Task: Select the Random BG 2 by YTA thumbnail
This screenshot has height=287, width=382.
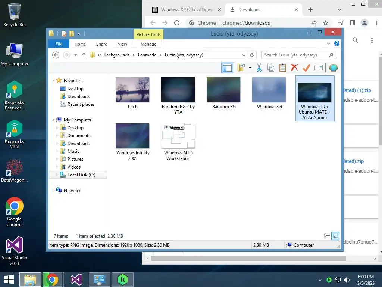Action: [x=178, y=90]
